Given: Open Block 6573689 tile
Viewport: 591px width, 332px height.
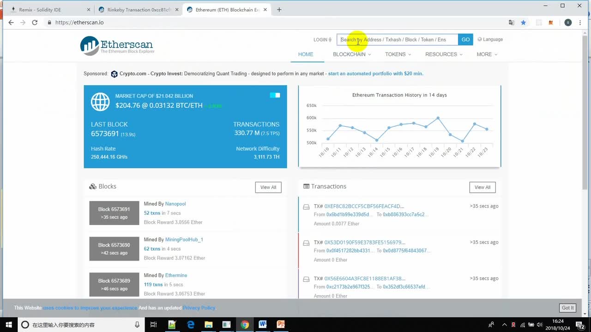Looking at the screenshot, I should click(x=114, y=285).
